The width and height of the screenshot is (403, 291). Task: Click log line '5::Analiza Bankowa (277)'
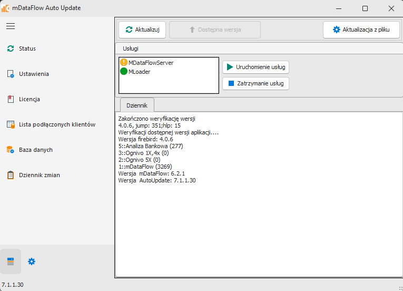tap(151, 146)
